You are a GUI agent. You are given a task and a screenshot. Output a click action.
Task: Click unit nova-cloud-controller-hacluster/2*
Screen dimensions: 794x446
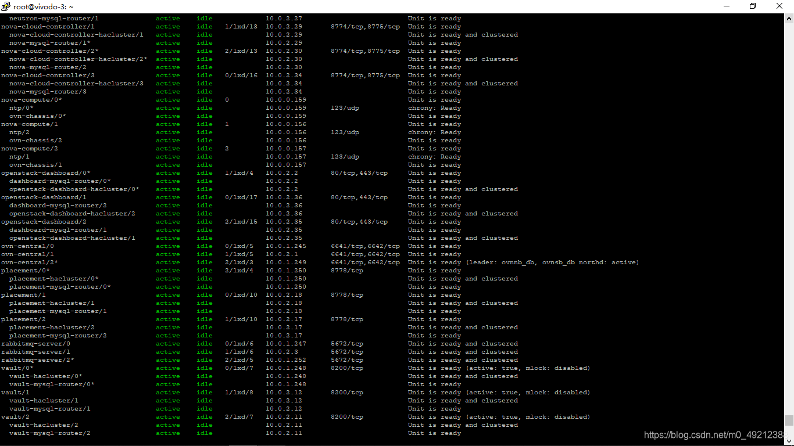click(78, 59)
